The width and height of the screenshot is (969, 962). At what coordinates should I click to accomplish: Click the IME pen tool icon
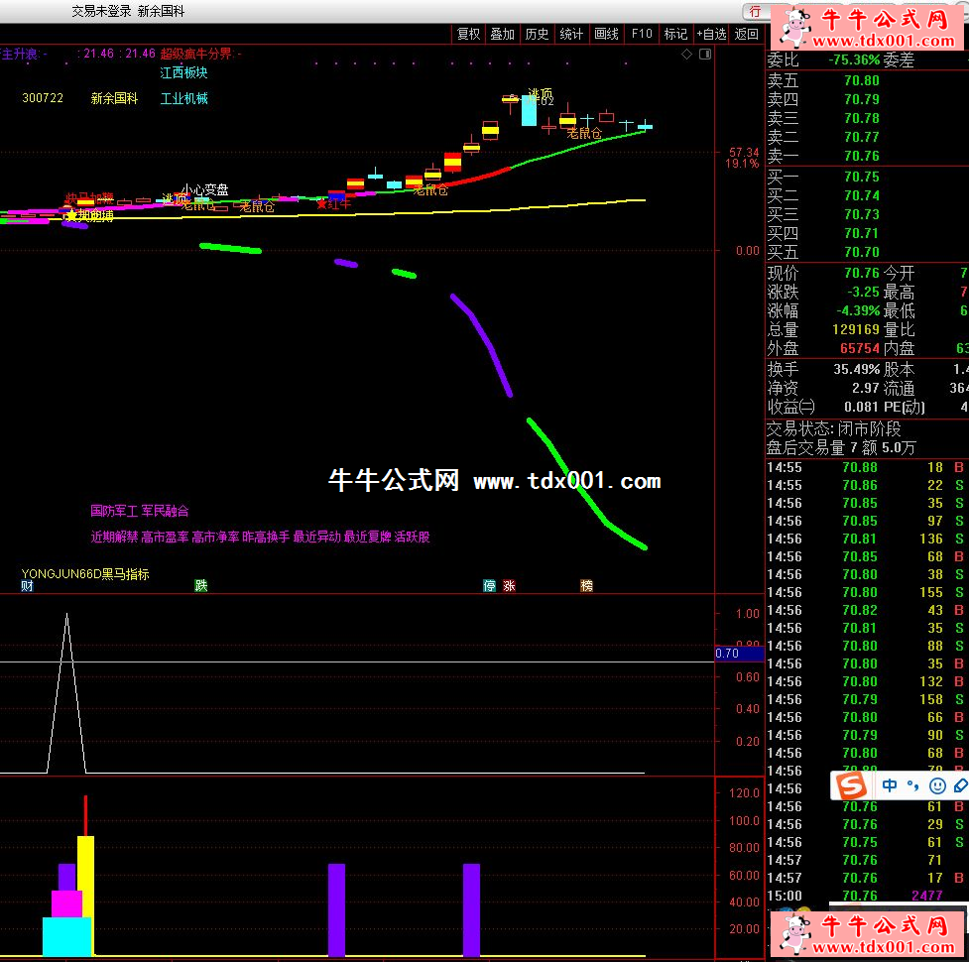pyautogui.click(x=961, y=785)
